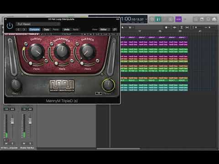Mute the Shaker Hat Bus channel strip
Image resolution: width=219 pixels, height=164 pixels.
[24, 143]
